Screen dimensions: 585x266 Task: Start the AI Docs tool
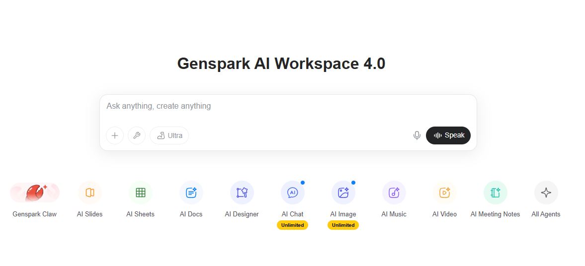pyautogui.click(x=191, y=193)
